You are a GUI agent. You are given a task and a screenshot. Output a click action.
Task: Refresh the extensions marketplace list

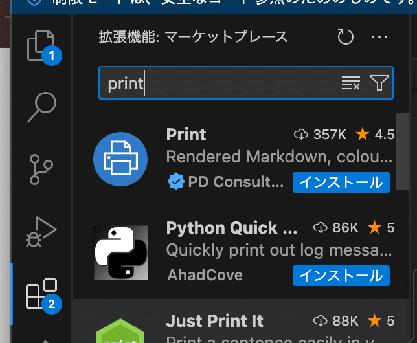(x=345, y=37)
